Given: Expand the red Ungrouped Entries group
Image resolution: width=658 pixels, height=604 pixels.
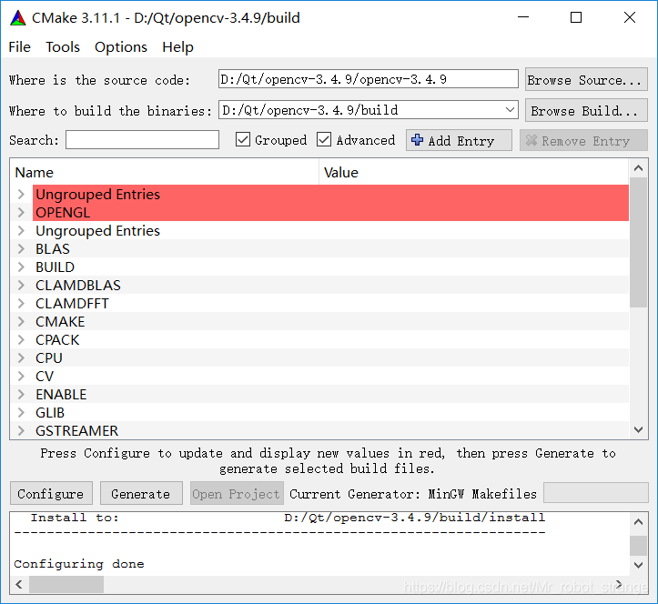Looking at the screenshot, I should (x=21, y=194).
